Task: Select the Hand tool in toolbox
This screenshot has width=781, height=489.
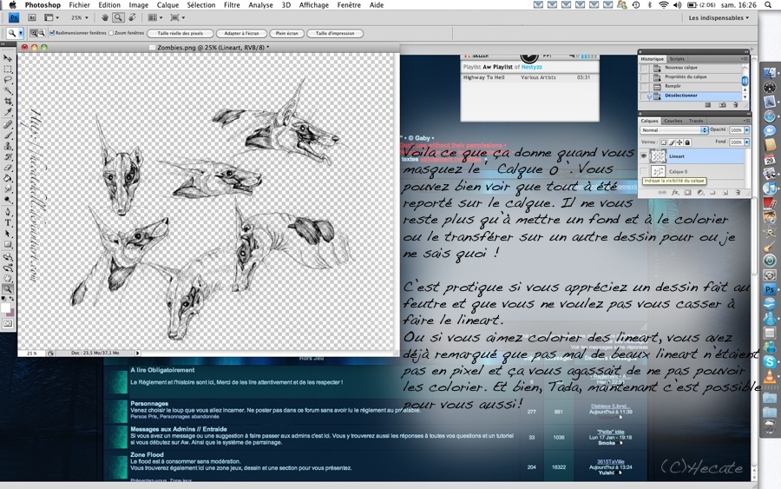Action: (x=8, y=278)
